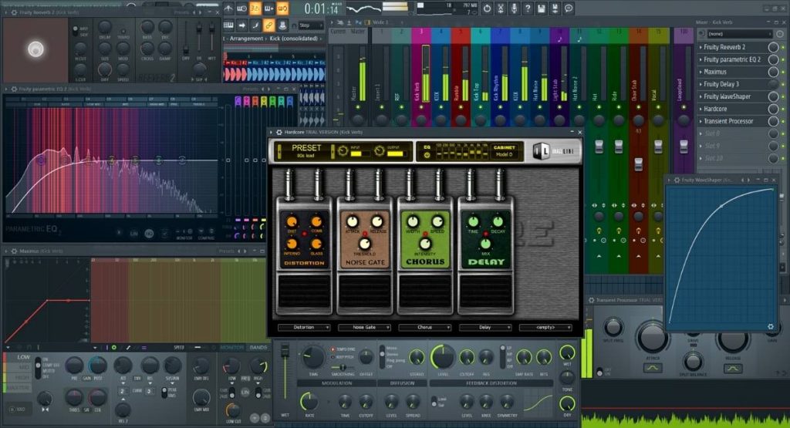Viewport: 790px width, 428px height.
Task: Toggle the Hardcore EQ power button
Action: (x=427, y=155)
